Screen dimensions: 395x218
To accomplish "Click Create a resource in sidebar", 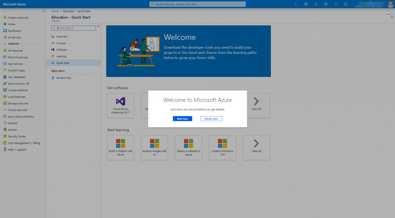I will point(18,17).
